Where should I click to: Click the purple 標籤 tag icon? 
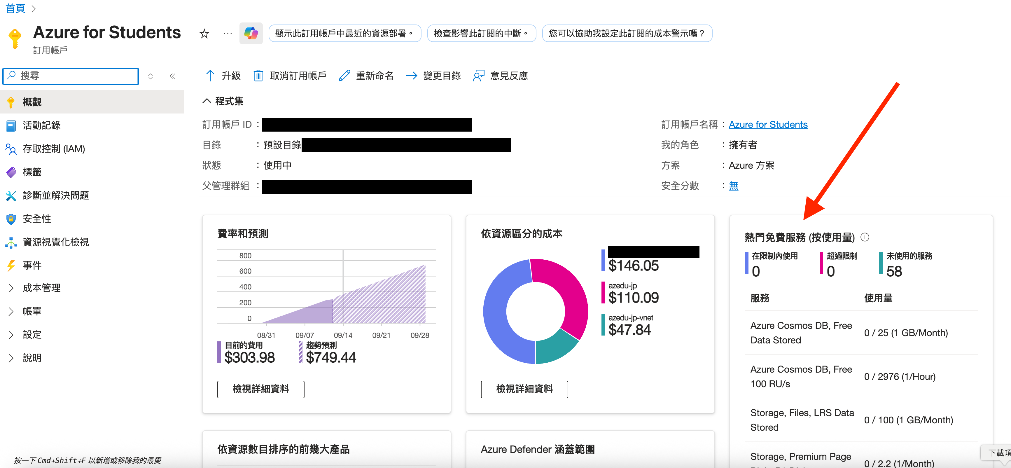[11, 172]
